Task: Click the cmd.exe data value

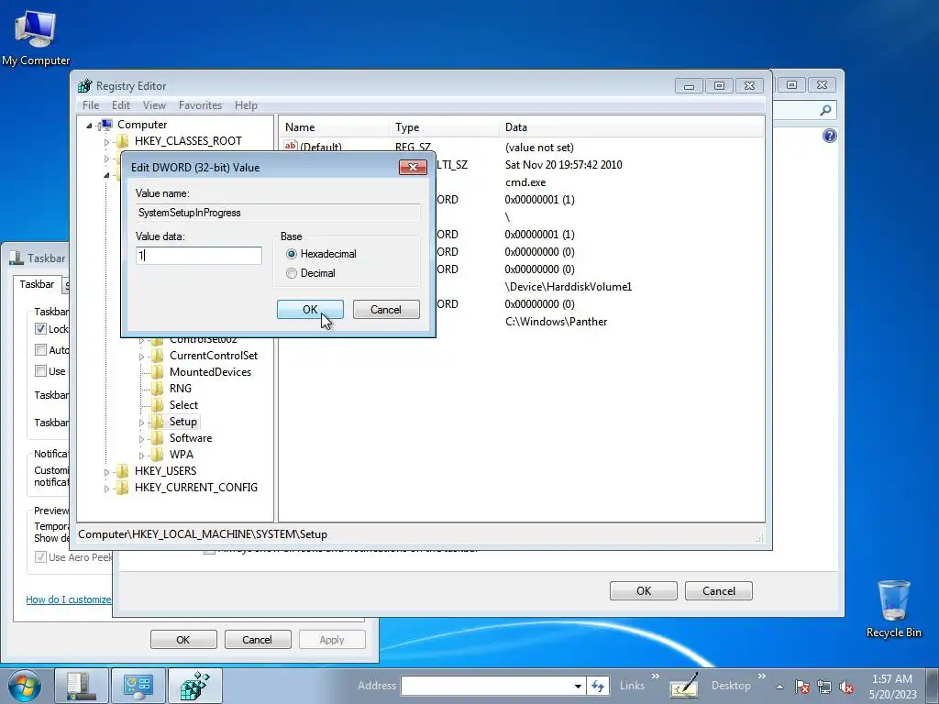Action: tap(525, 182)
